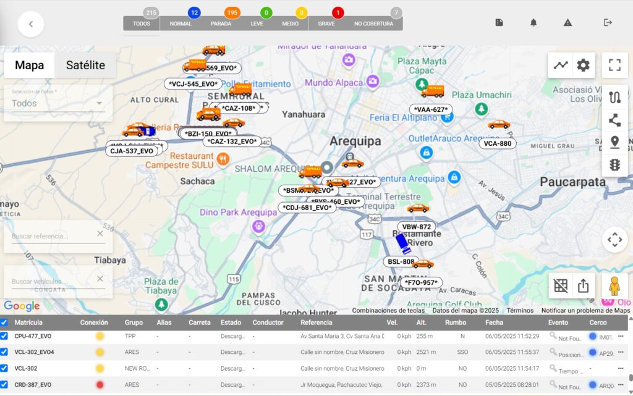This screenshot has height=396, width=633.
Task: Toggle fullscreen map view
Action: [614, 65]
